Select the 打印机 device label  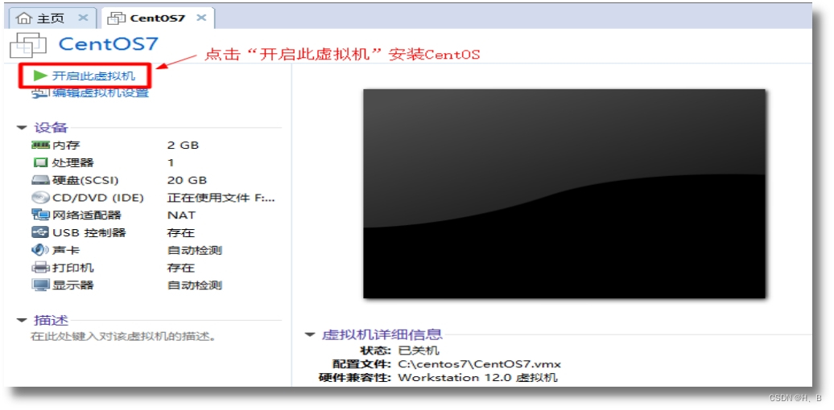pyautogui.click(x=73, y=268)
